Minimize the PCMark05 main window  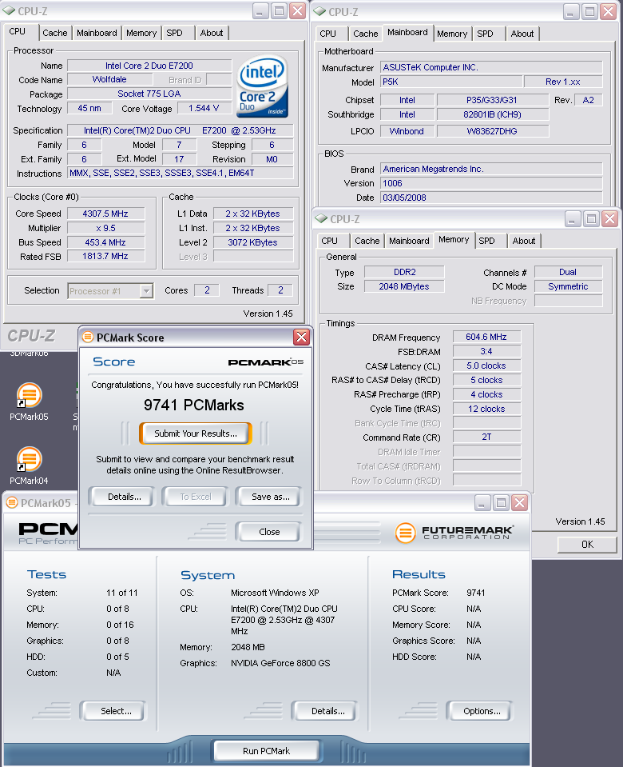coord(482,503)
